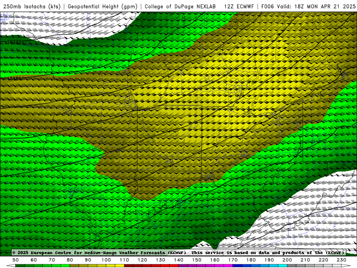The image size is (357, 268).
Task: Click the right arrow tip of the color bar
Action: pos(346,266)
